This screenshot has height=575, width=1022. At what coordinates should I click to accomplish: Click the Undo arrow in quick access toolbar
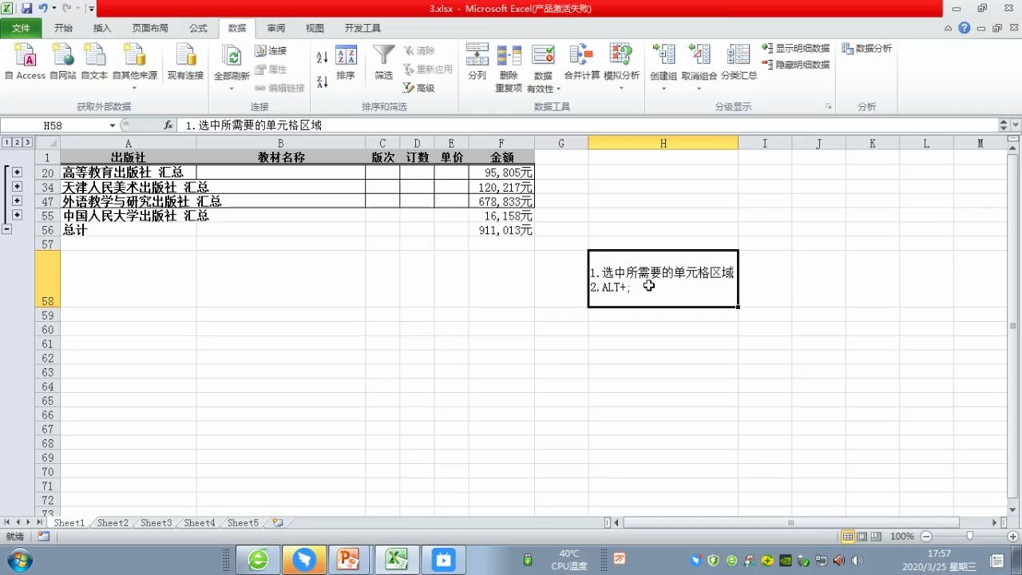(x=42, y=8)
